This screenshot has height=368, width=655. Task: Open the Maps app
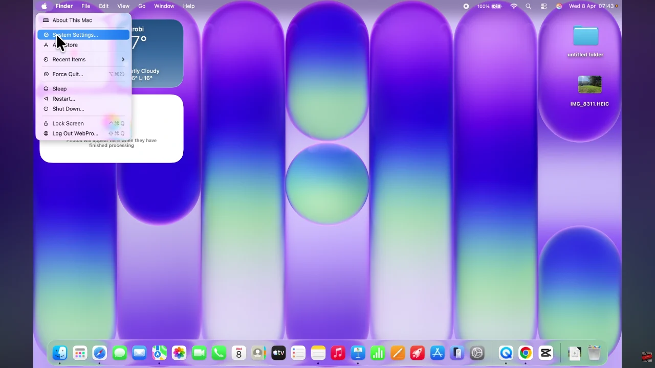pyautogui.click(x=159, y=353)
